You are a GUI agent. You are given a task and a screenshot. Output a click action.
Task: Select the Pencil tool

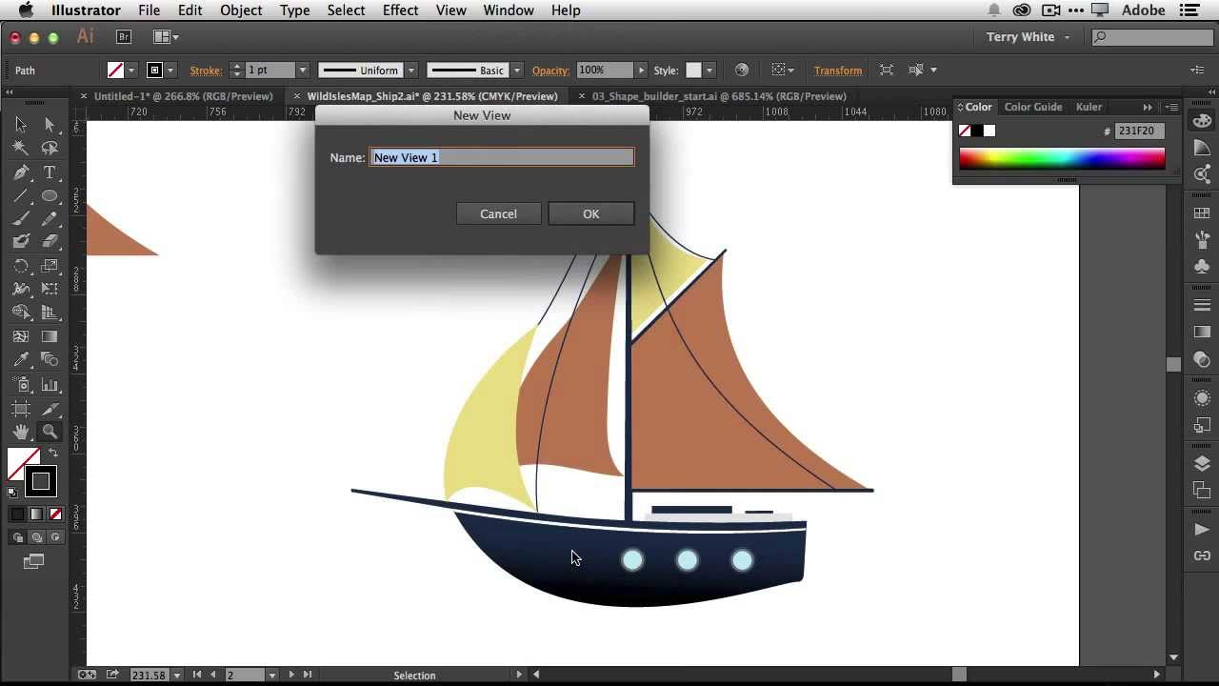[x=50, y=218]
